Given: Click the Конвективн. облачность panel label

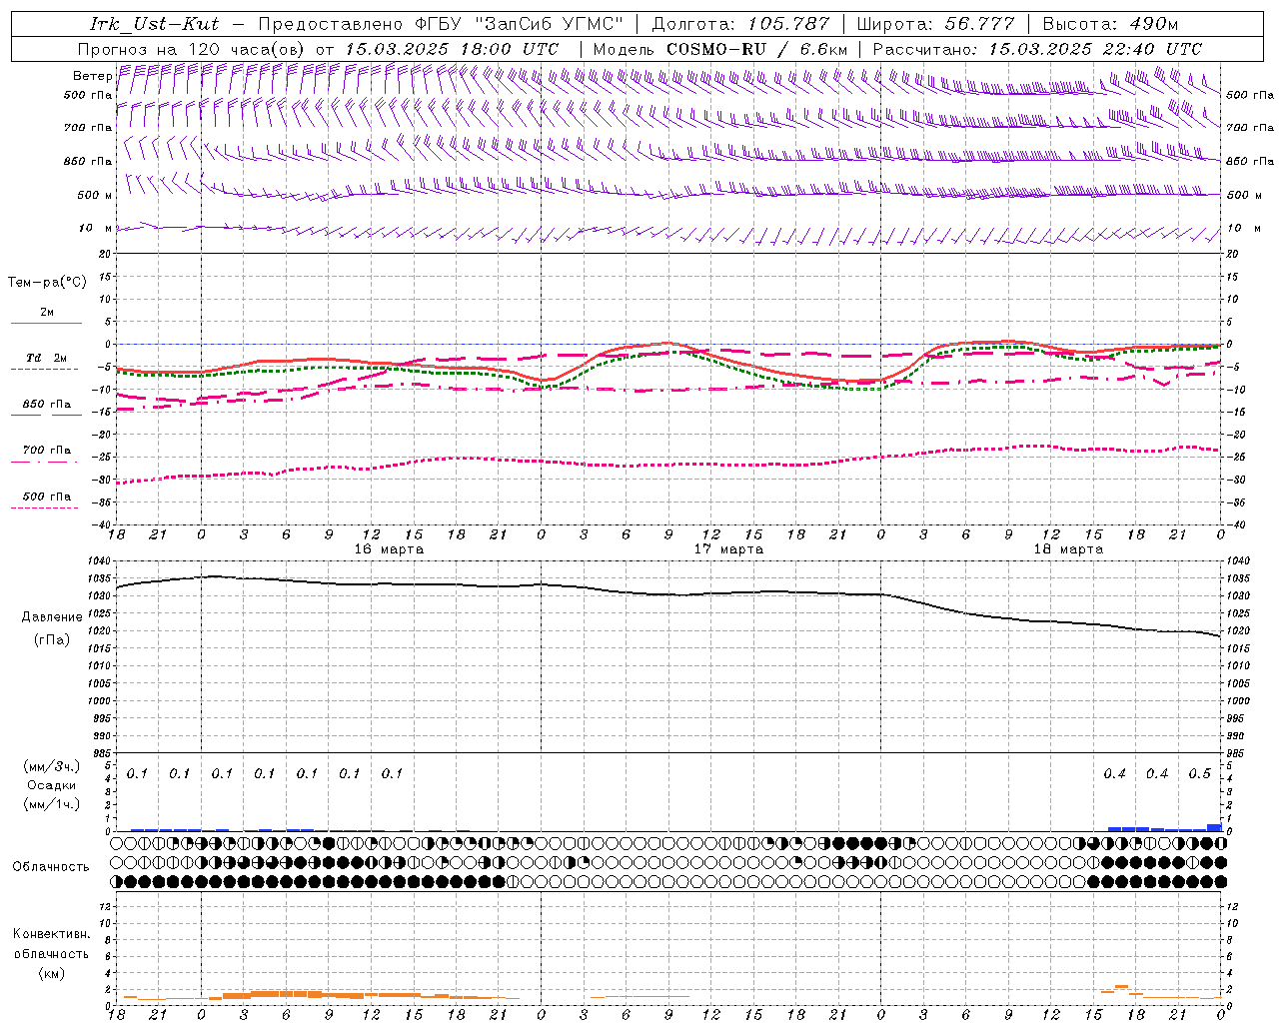Looking at the screenshot, I should [51, 953].
